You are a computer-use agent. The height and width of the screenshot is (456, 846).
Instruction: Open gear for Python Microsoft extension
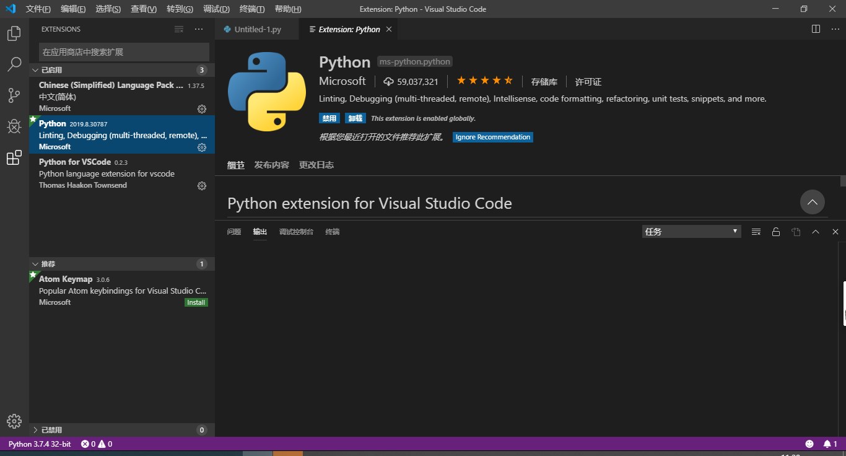tap(202, 147)
